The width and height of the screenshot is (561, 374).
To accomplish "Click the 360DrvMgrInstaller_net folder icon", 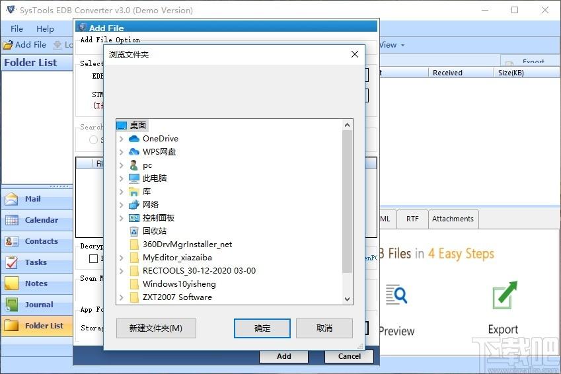I will pyautogui.click(x=134, y=244).
